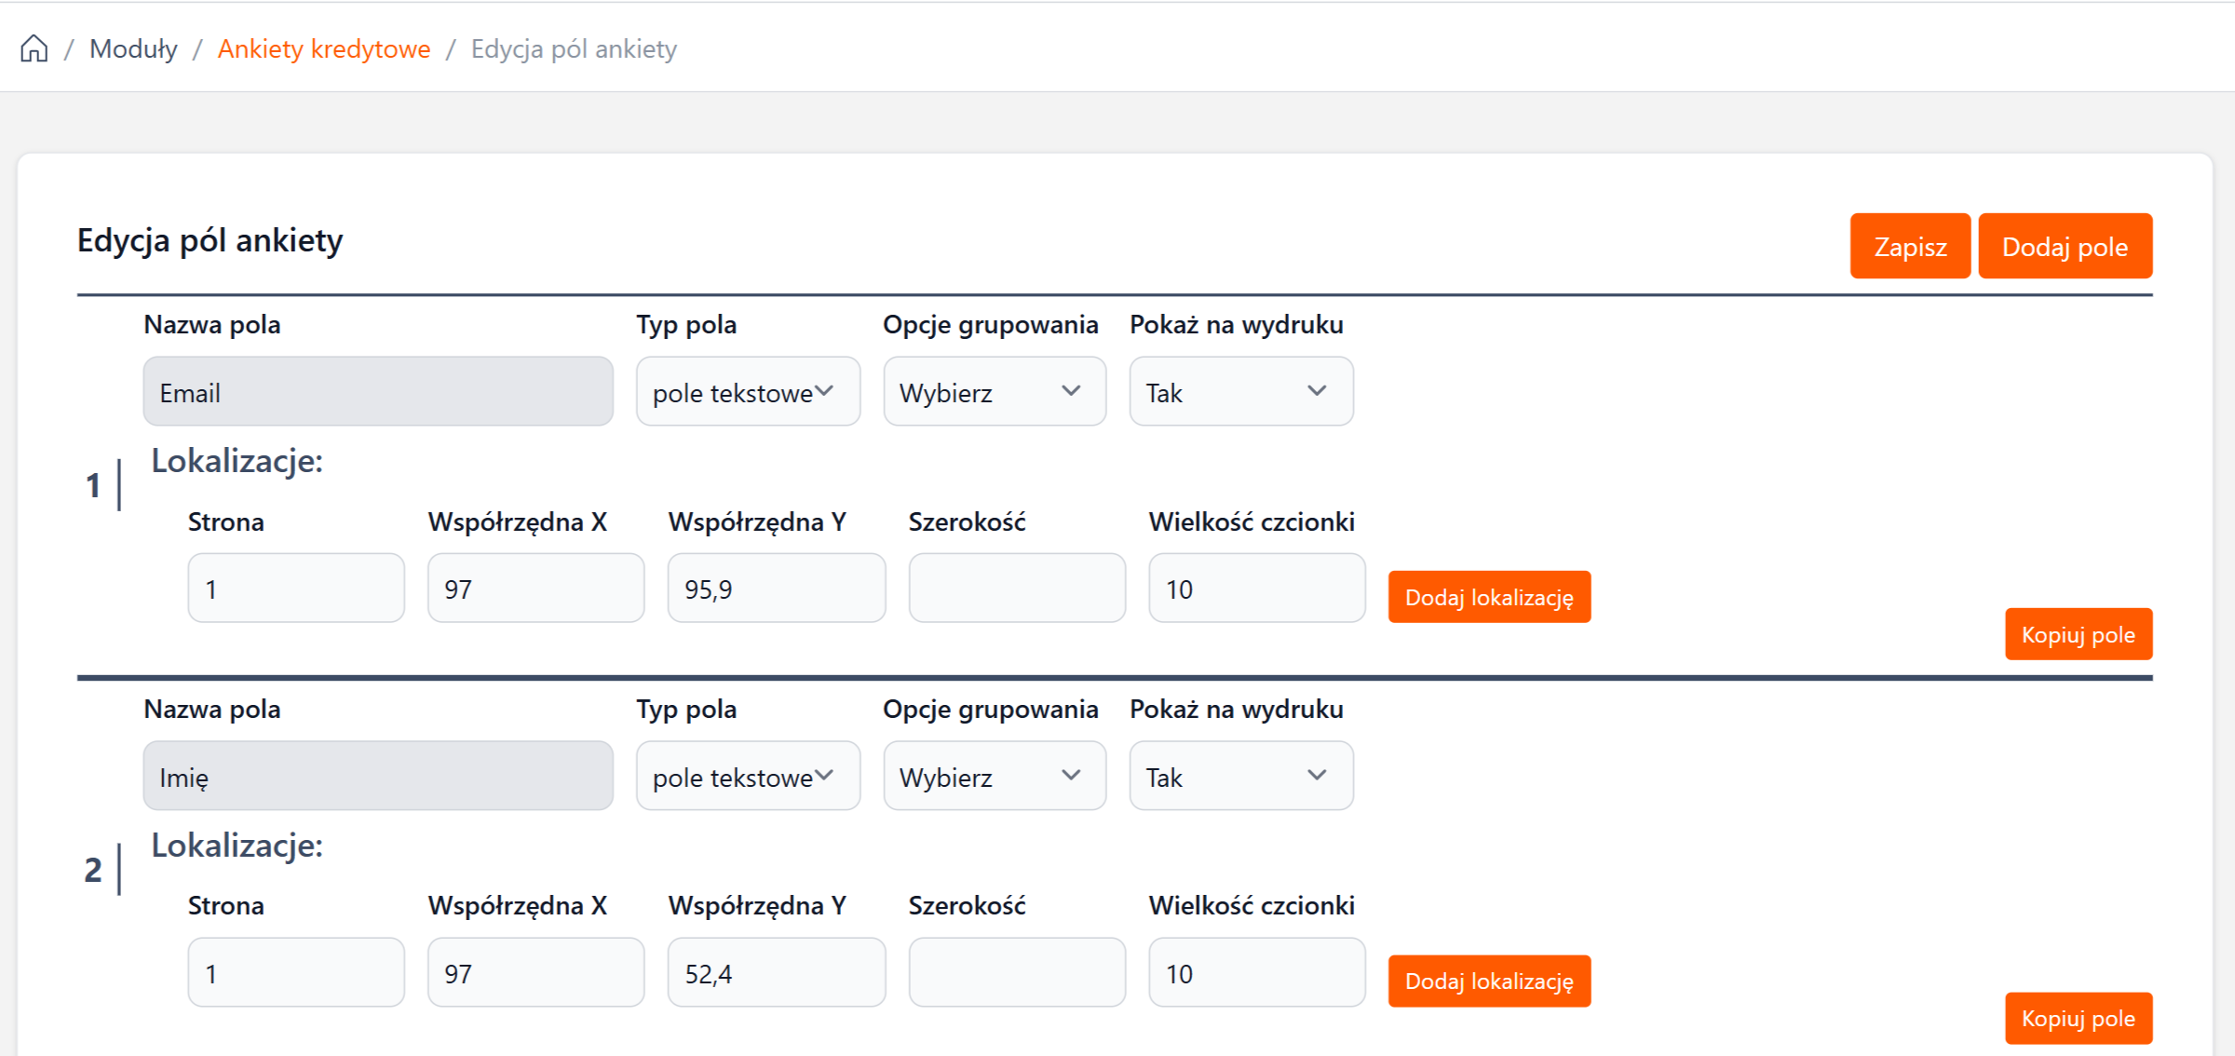The height and width of the screenshot is (1056, 2235).
Task: Click Dodaj lokalizację for Email field
Action: point(1488,597)
